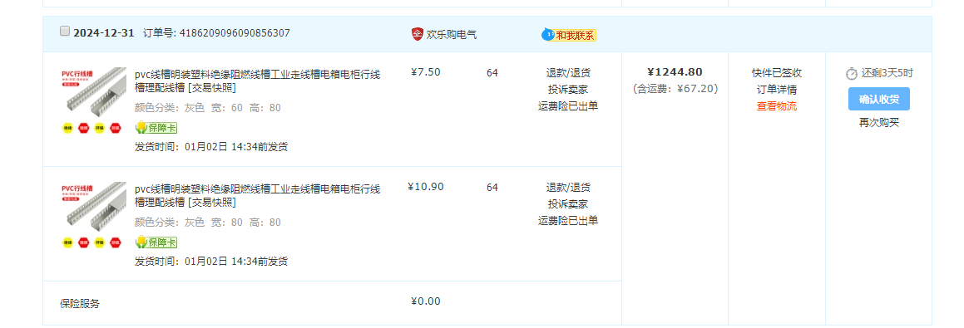This screenshot has width=964, height=328.
Task: Select 退款/退货 for the ¥7.50 item
Action: pyautogui.click(x=568, y=73)
